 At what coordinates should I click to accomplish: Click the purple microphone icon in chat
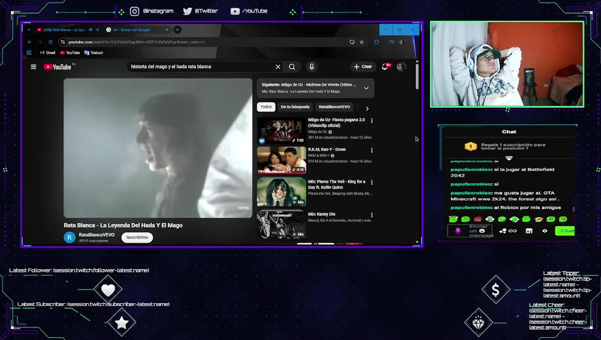coord(458,231)
